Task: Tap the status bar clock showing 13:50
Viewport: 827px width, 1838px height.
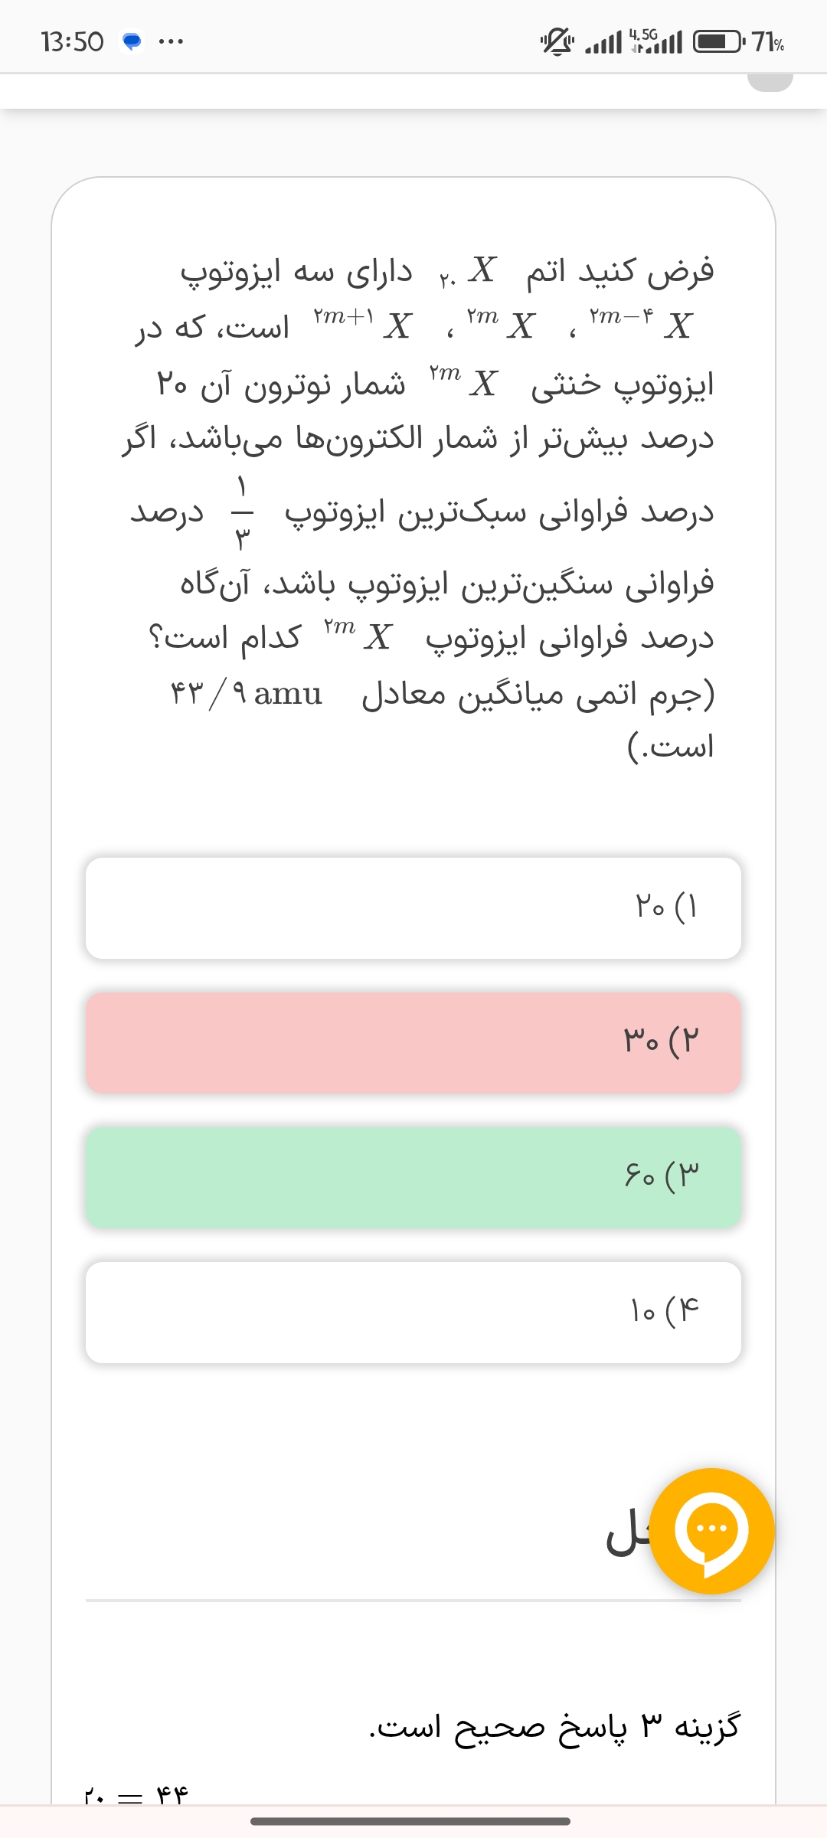Action: [73, 41]
